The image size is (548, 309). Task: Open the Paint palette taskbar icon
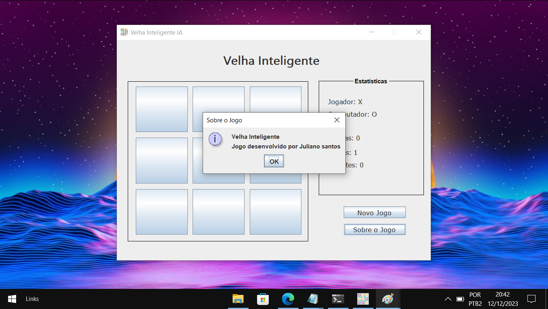[388, 299]
